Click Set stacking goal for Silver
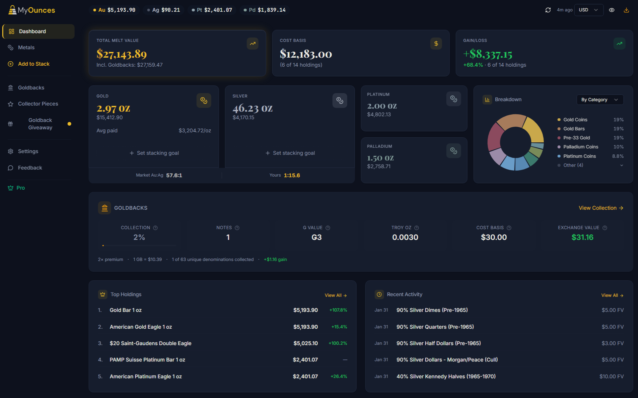This screenshot has width=638, height=398. tap(290, 153)
